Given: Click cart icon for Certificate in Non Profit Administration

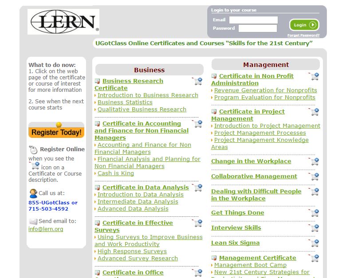Looking at the screenshot, I should [315, 76].
